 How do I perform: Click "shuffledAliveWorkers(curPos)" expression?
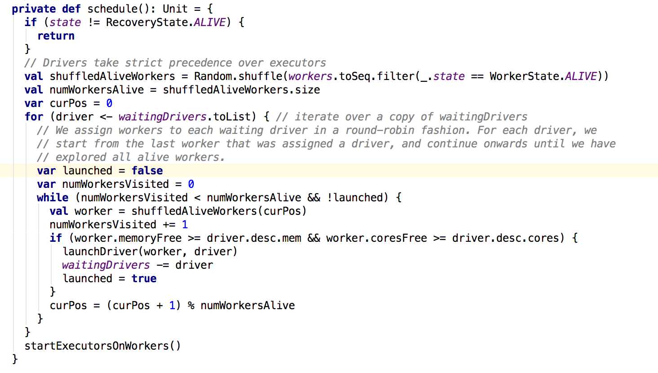[219, 211]
